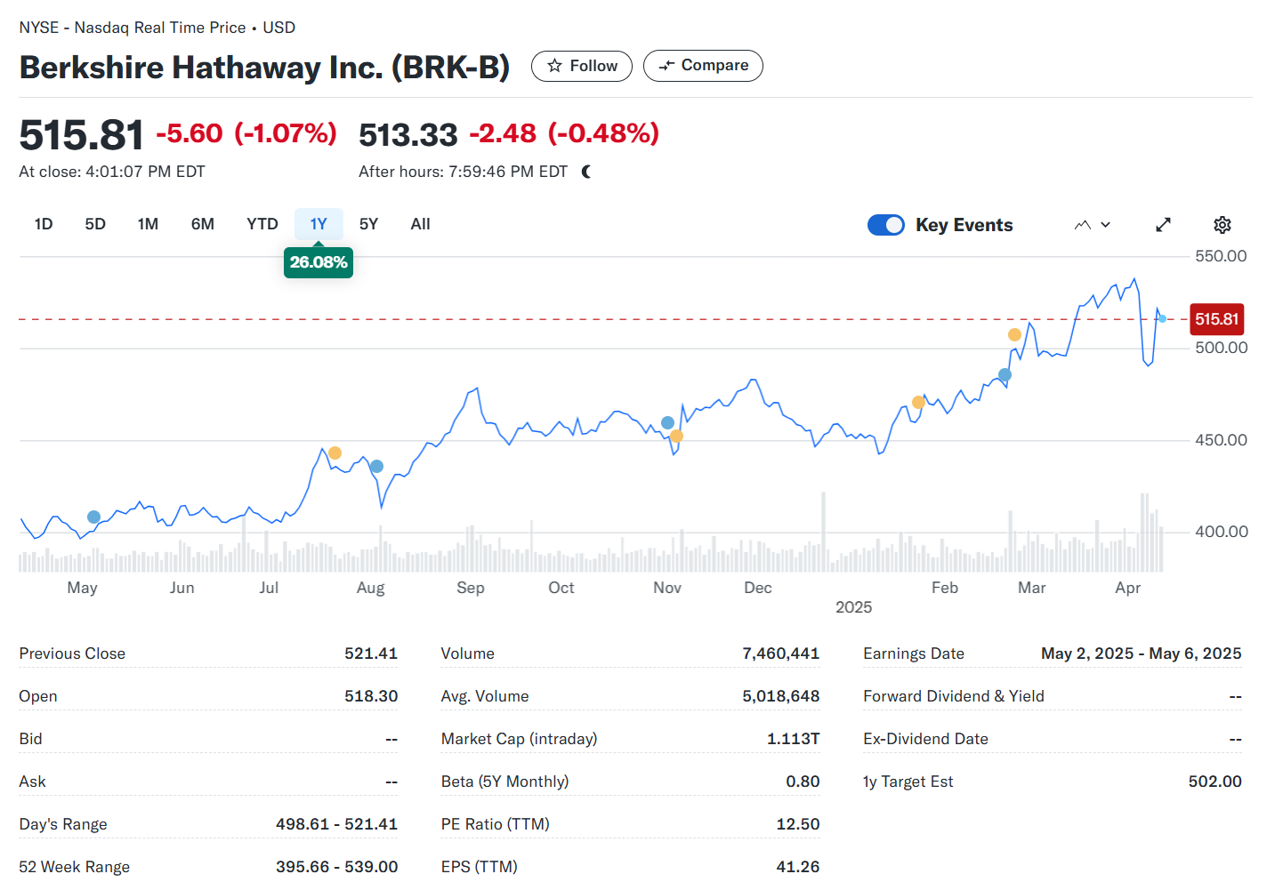The height and width of the screenshot is (890, 1275).
Task: Click the blue event marker before Mar
Action: pyautogui.click(x=1005, y=374)
